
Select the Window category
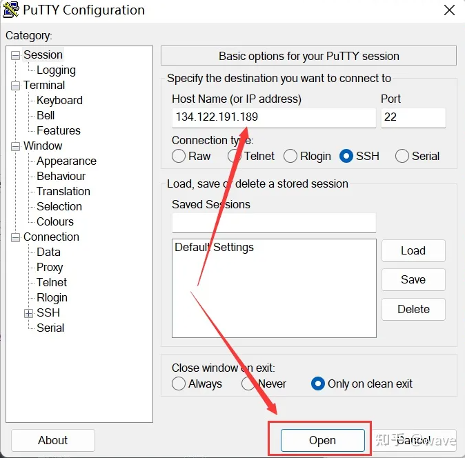pos(43,146)
